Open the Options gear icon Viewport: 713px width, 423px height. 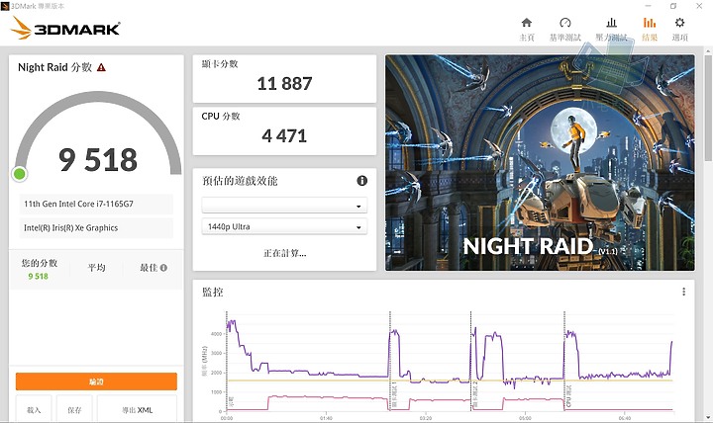tap(679, 23)
